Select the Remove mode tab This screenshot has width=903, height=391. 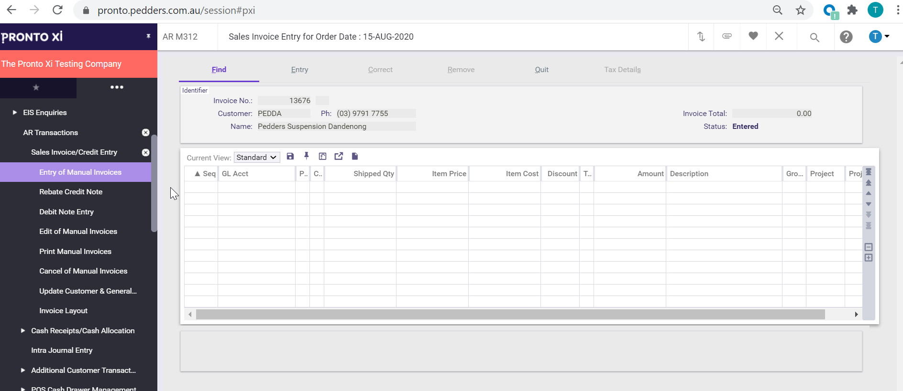(x=461, y=70)
